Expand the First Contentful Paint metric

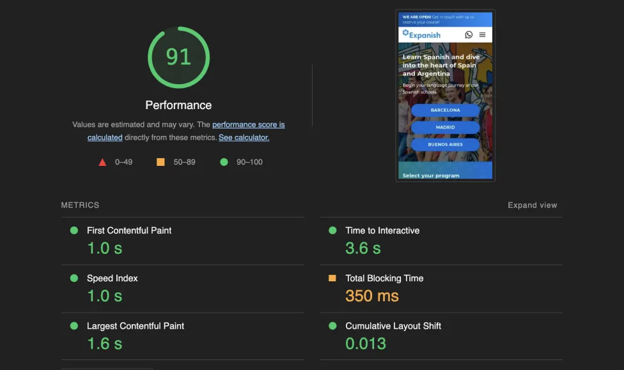(129, 230)
